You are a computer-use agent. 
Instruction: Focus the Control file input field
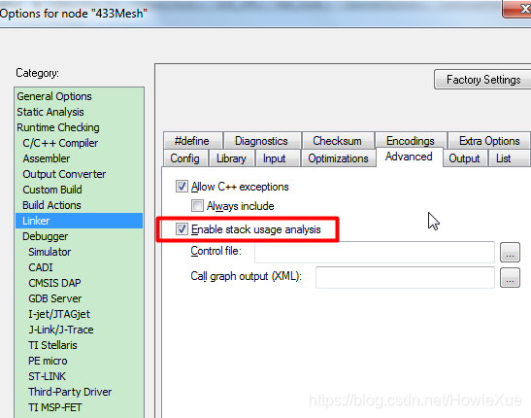tap(375, 252)
